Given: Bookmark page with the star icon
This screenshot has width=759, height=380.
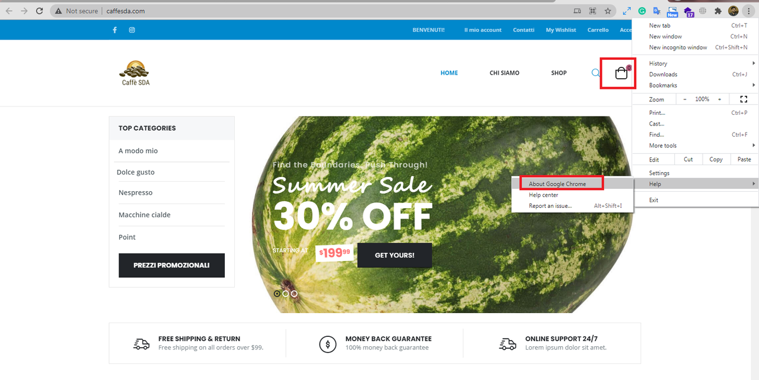Looking at the screenshot, I should (x=608, y=11).
